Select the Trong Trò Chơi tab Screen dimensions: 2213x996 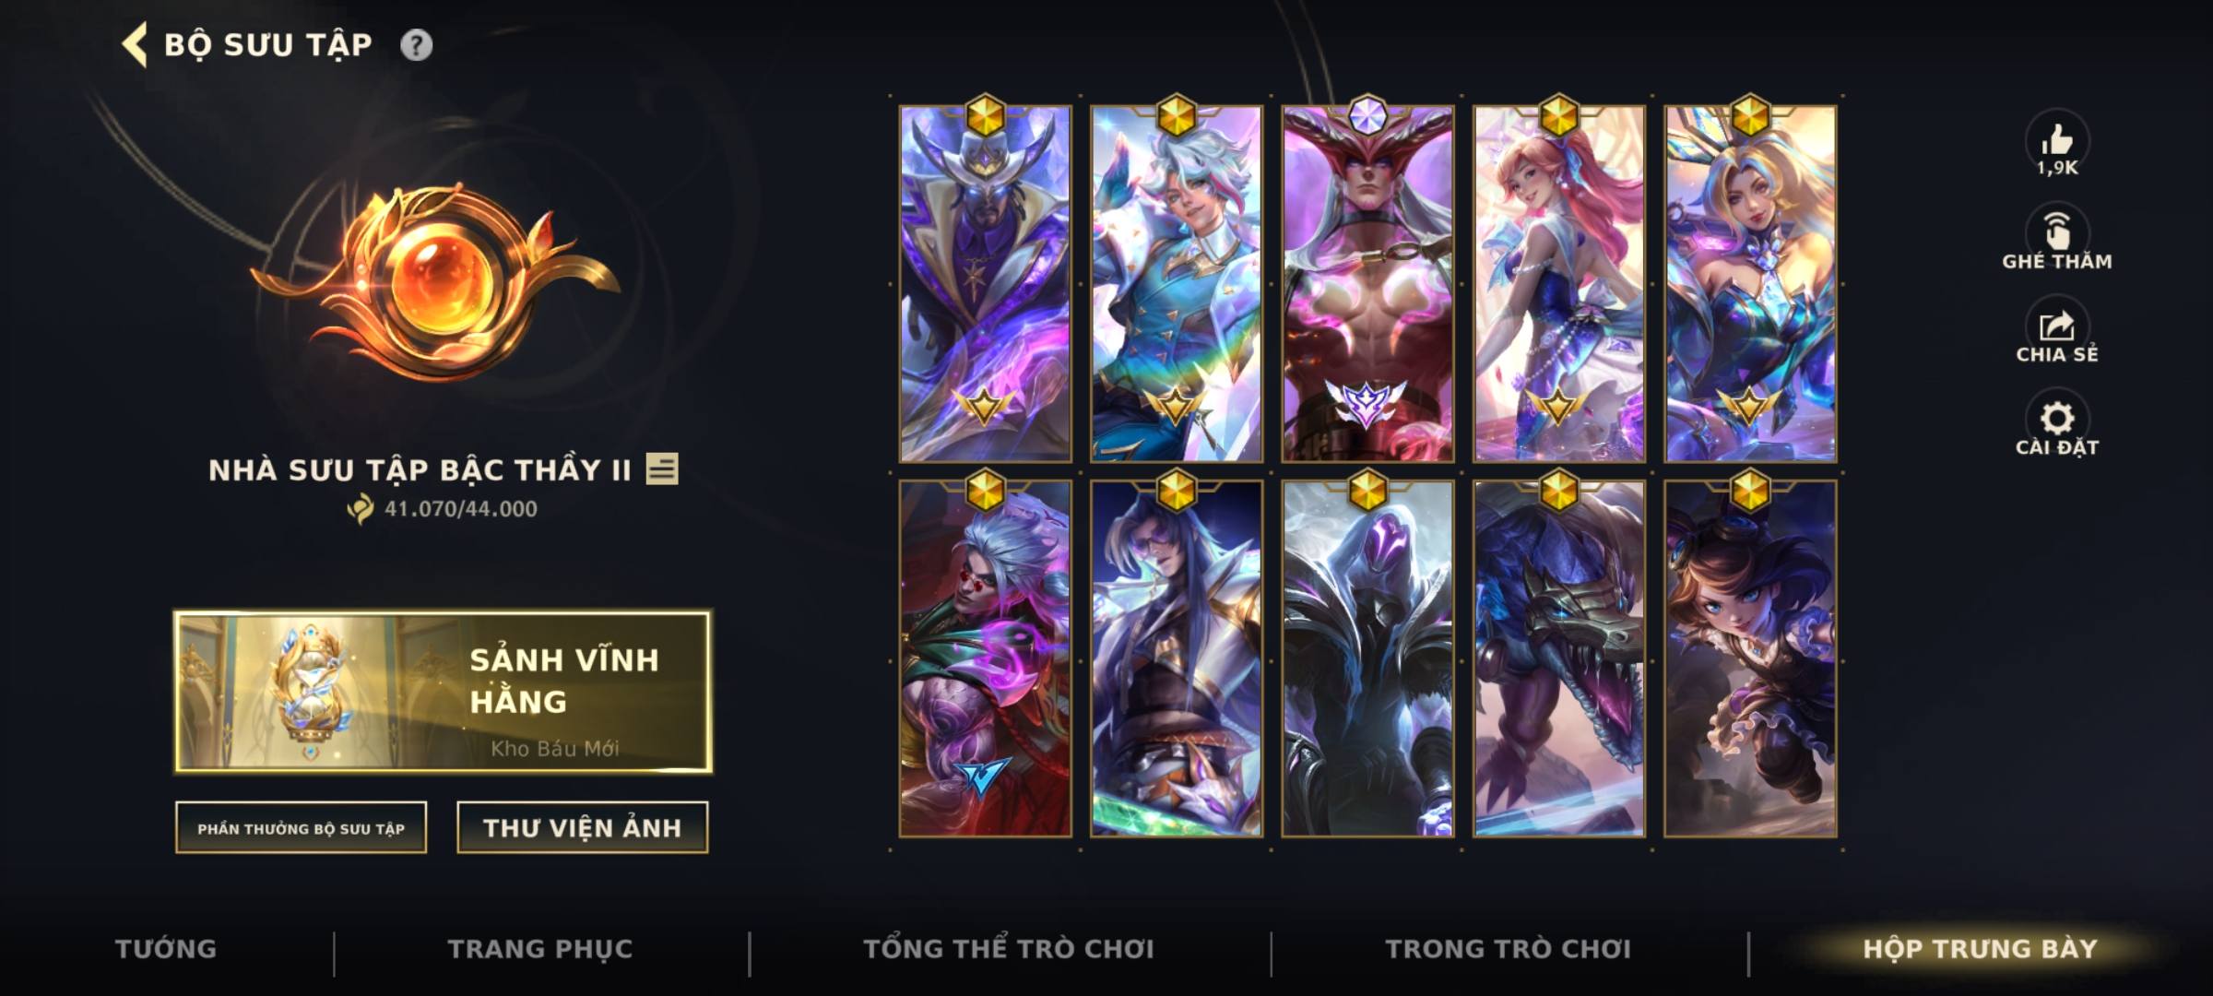tap(1509, 949)
